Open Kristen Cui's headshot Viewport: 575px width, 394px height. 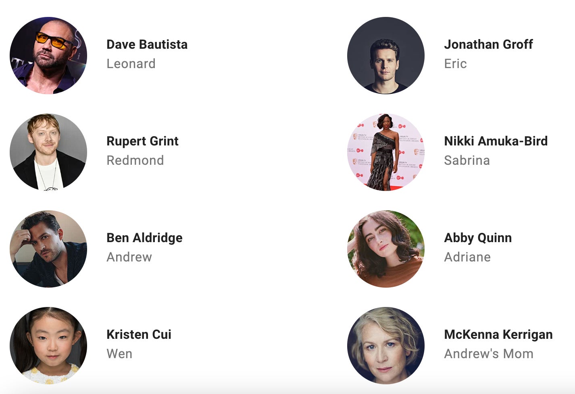click(x=48, y=346)
